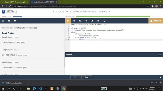Click the module progress bar
Viewport: 163px width, 91px height.
[x=38, y=16]
